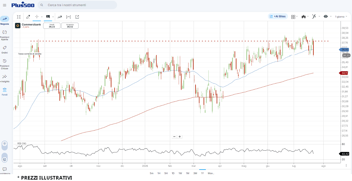352x181 pixels.
Task: Select the 1H time range
Action: (x=159, y=173)
